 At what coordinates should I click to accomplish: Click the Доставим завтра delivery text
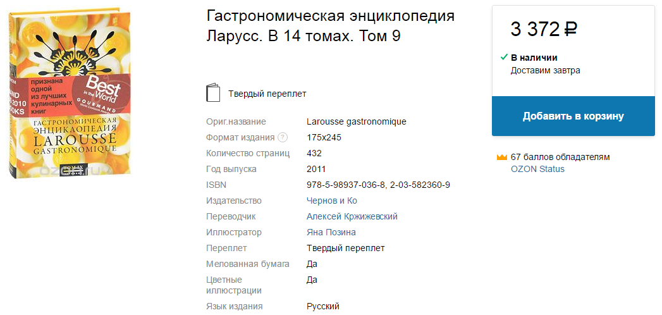point(545,70)
